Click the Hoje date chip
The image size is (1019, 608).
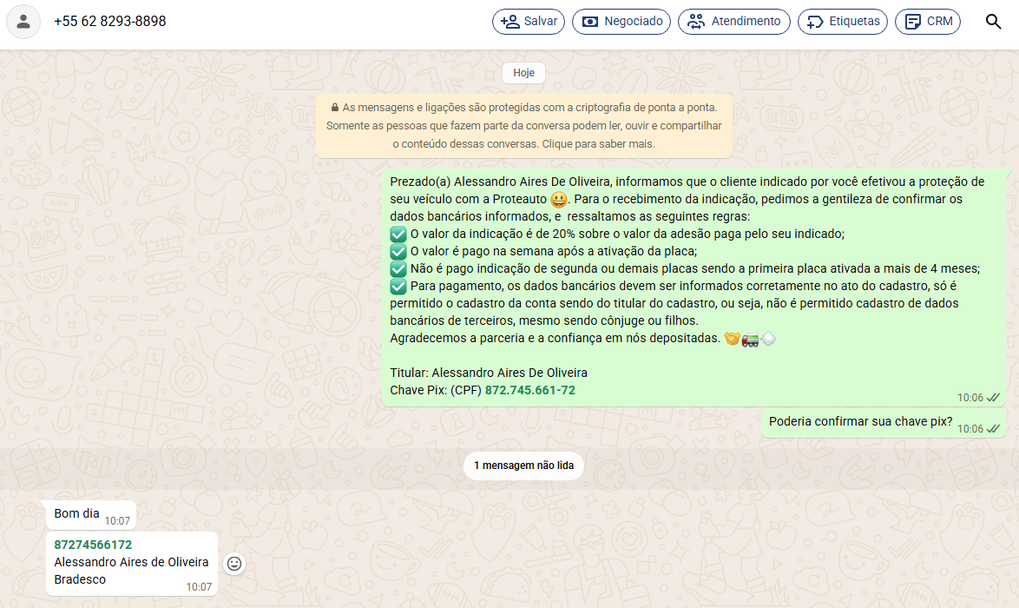tap(523, 73)
